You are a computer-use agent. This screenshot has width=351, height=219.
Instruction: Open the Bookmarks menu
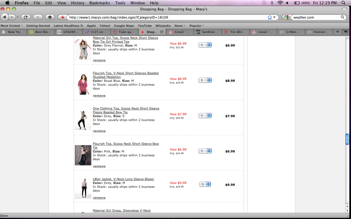(99, 3)
